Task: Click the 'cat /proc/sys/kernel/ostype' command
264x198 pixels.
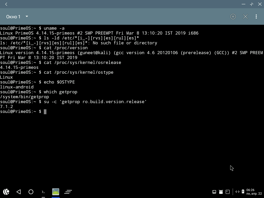Action: click(56, 72)
